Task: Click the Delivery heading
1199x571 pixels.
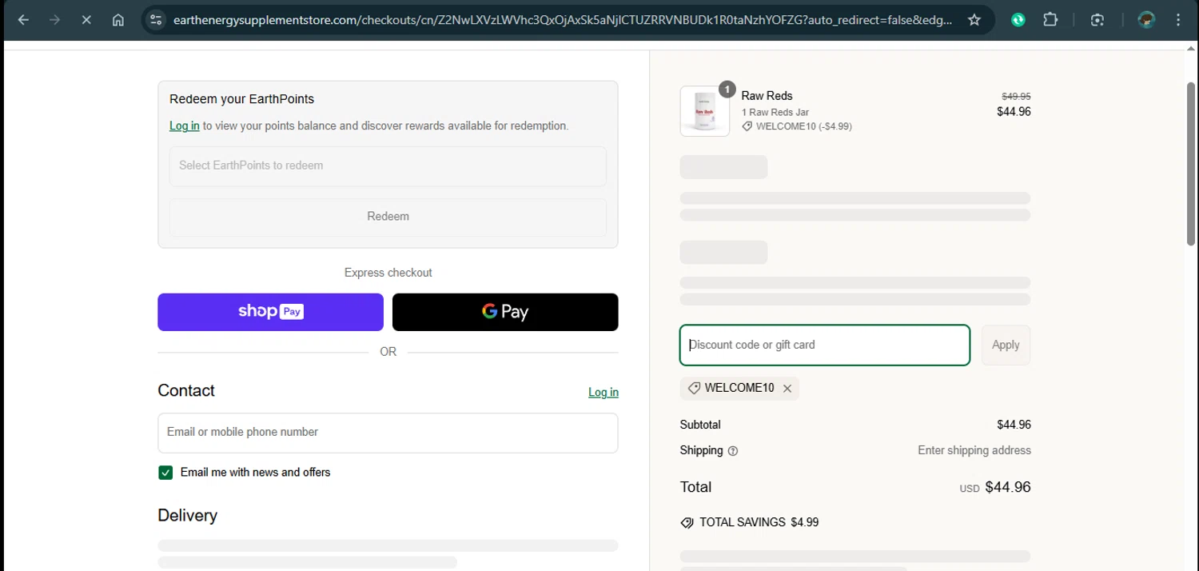Action: tap(187, 516)
